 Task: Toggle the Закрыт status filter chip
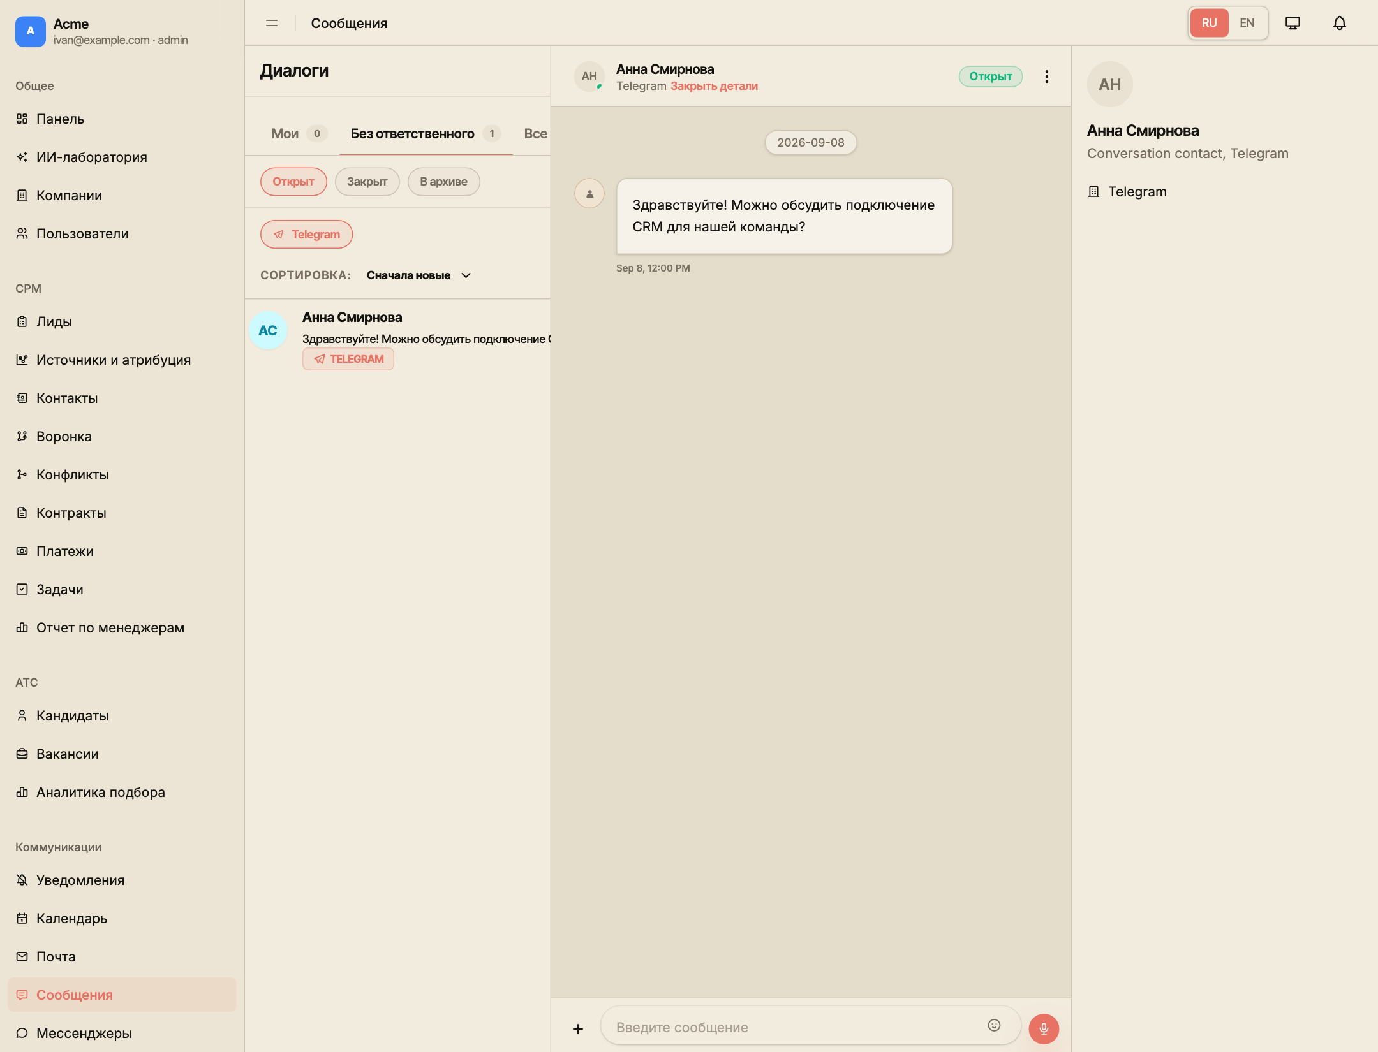367,182
